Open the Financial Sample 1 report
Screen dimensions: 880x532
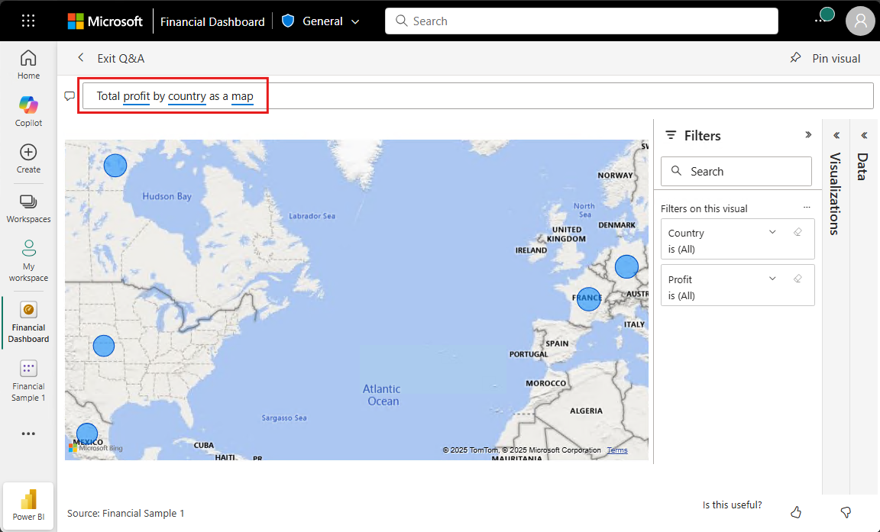pos(28,380)
